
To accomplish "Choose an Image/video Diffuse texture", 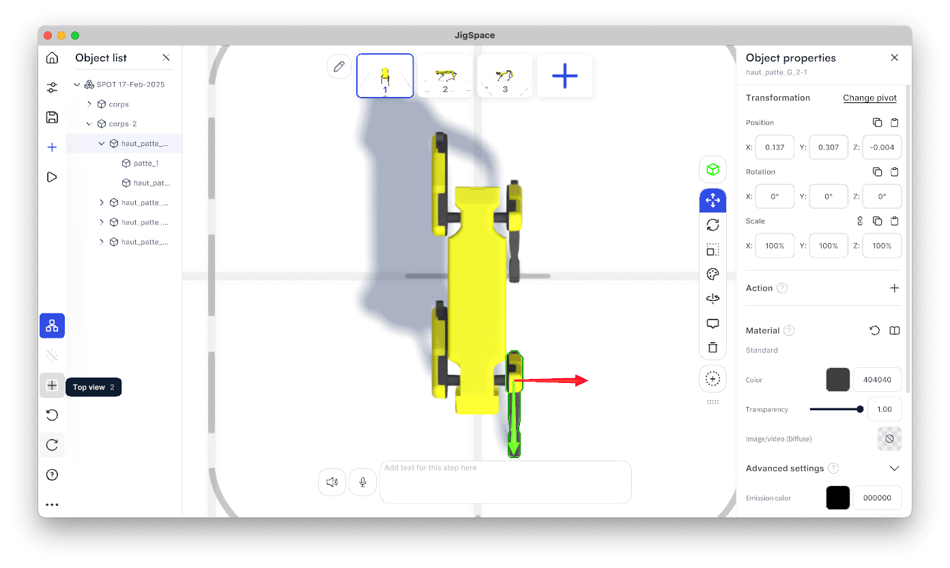I will point(889,439).
